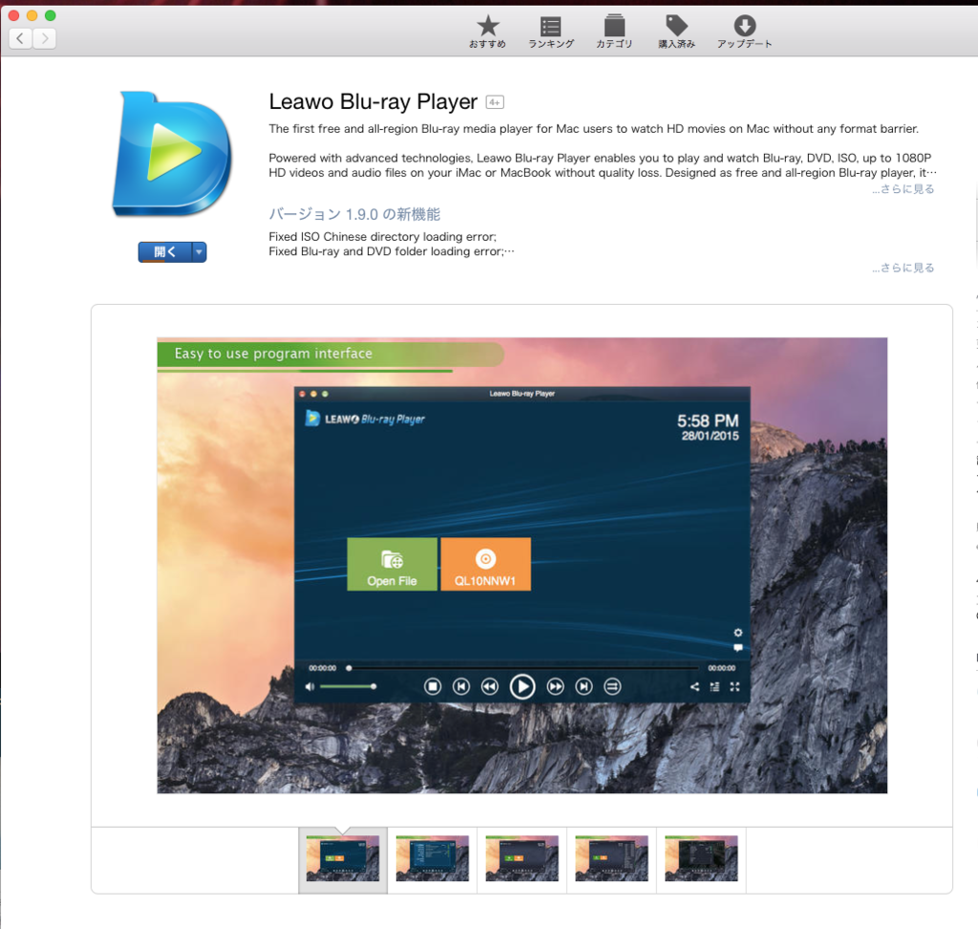Viewport: 978px width, 929px height.
Task: Click the fullscreen icon in player
Action: (734, 687)
